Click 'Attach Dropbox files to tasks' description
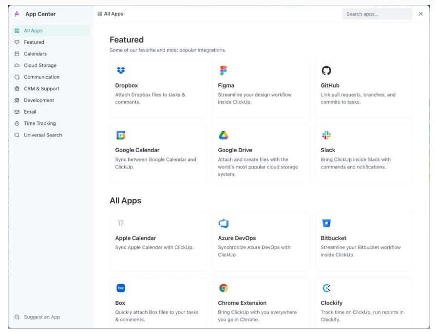The height and width of the screenshot is (333, 435). point(150,98)
